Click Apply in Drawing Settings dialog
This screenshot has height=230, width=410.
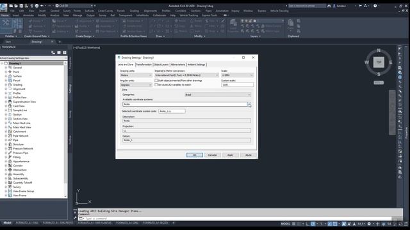230,155
